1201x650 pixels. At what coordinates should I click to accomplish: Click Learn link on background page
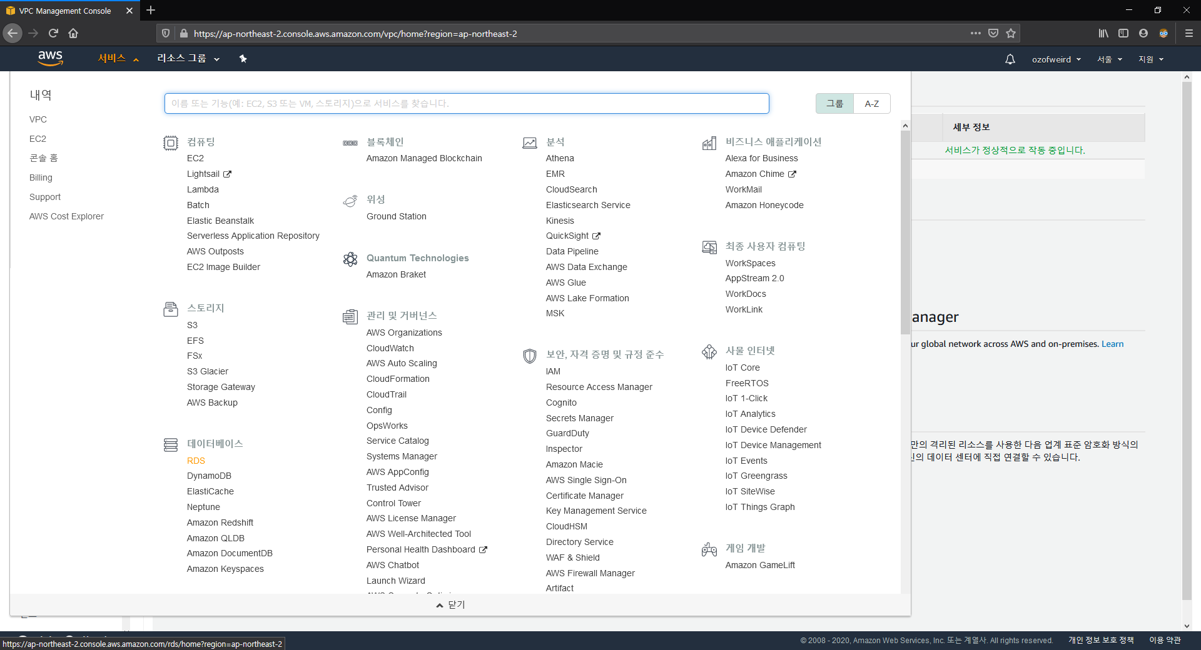coord(1112,344)
